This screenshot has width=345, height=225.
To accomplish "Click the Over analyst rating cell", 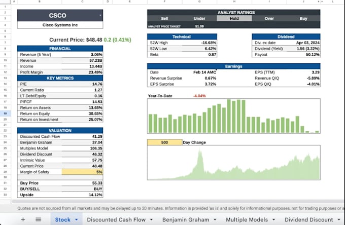I will [269, 18].
